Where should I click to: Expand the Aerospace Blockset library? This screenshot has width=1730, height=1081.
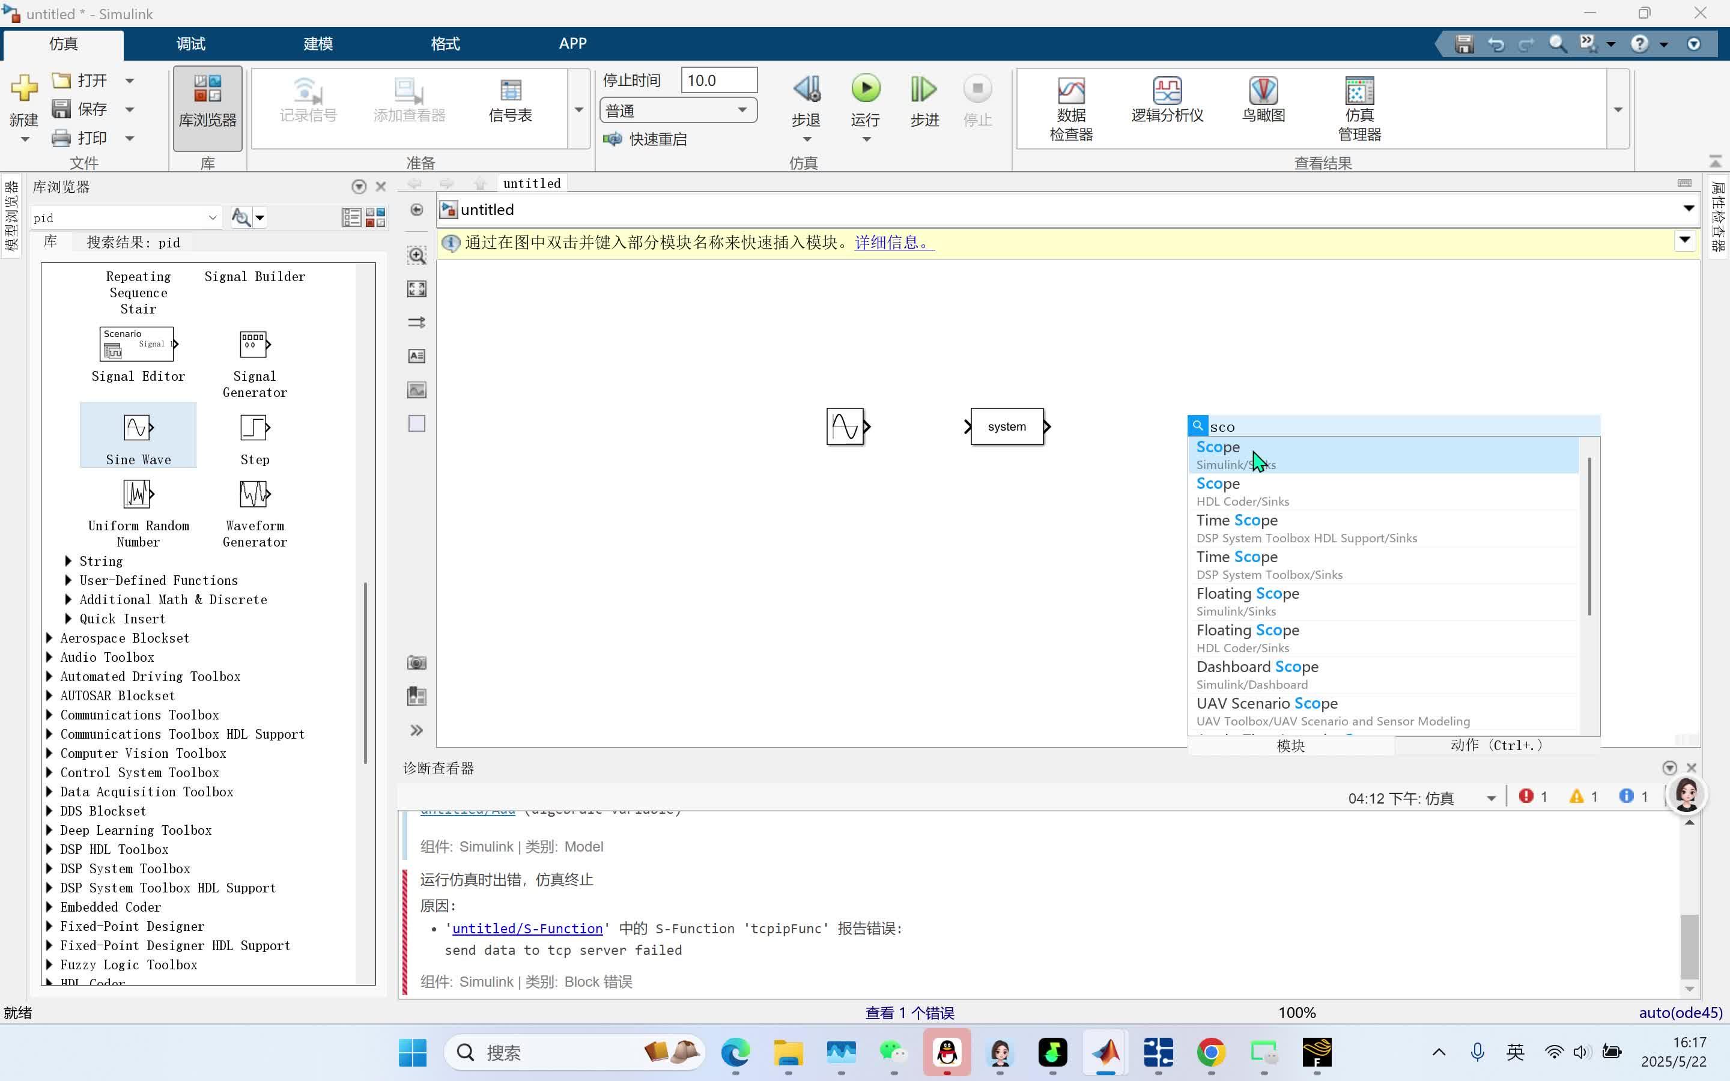point(49,638)
